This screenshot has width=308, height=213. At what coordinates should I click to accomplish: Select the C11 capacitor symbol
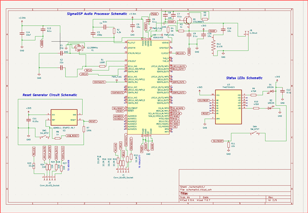28,120
